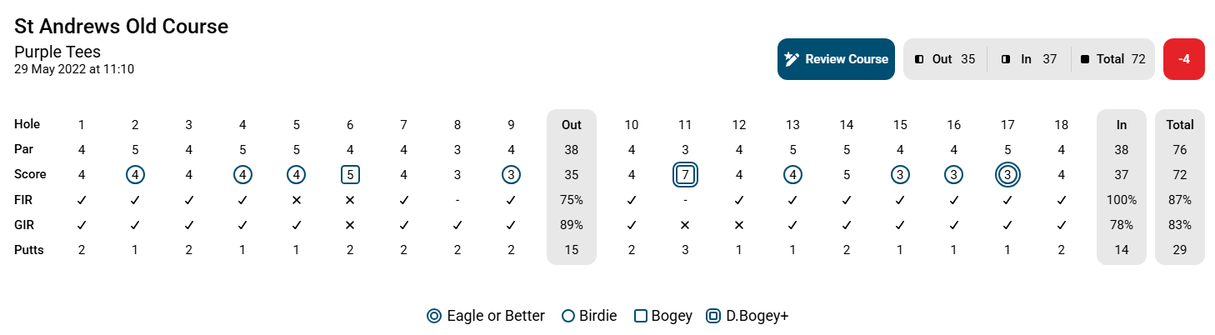Image resolution: width=1215 pixels, height=335 pixels.
Task: Click the D.Bogey+ double square legend icon
Action: click(x=712, y=316)
